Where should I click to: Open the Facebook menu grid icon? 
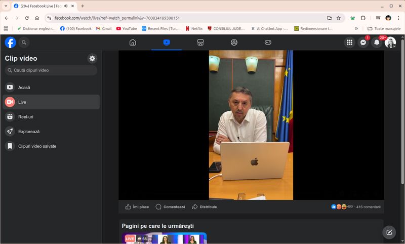coord(349,43)
